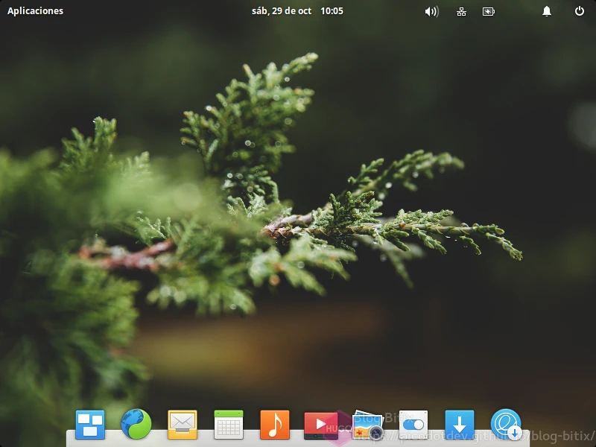
Task: Open the Multitasking View dock icon
Action: 90,425
